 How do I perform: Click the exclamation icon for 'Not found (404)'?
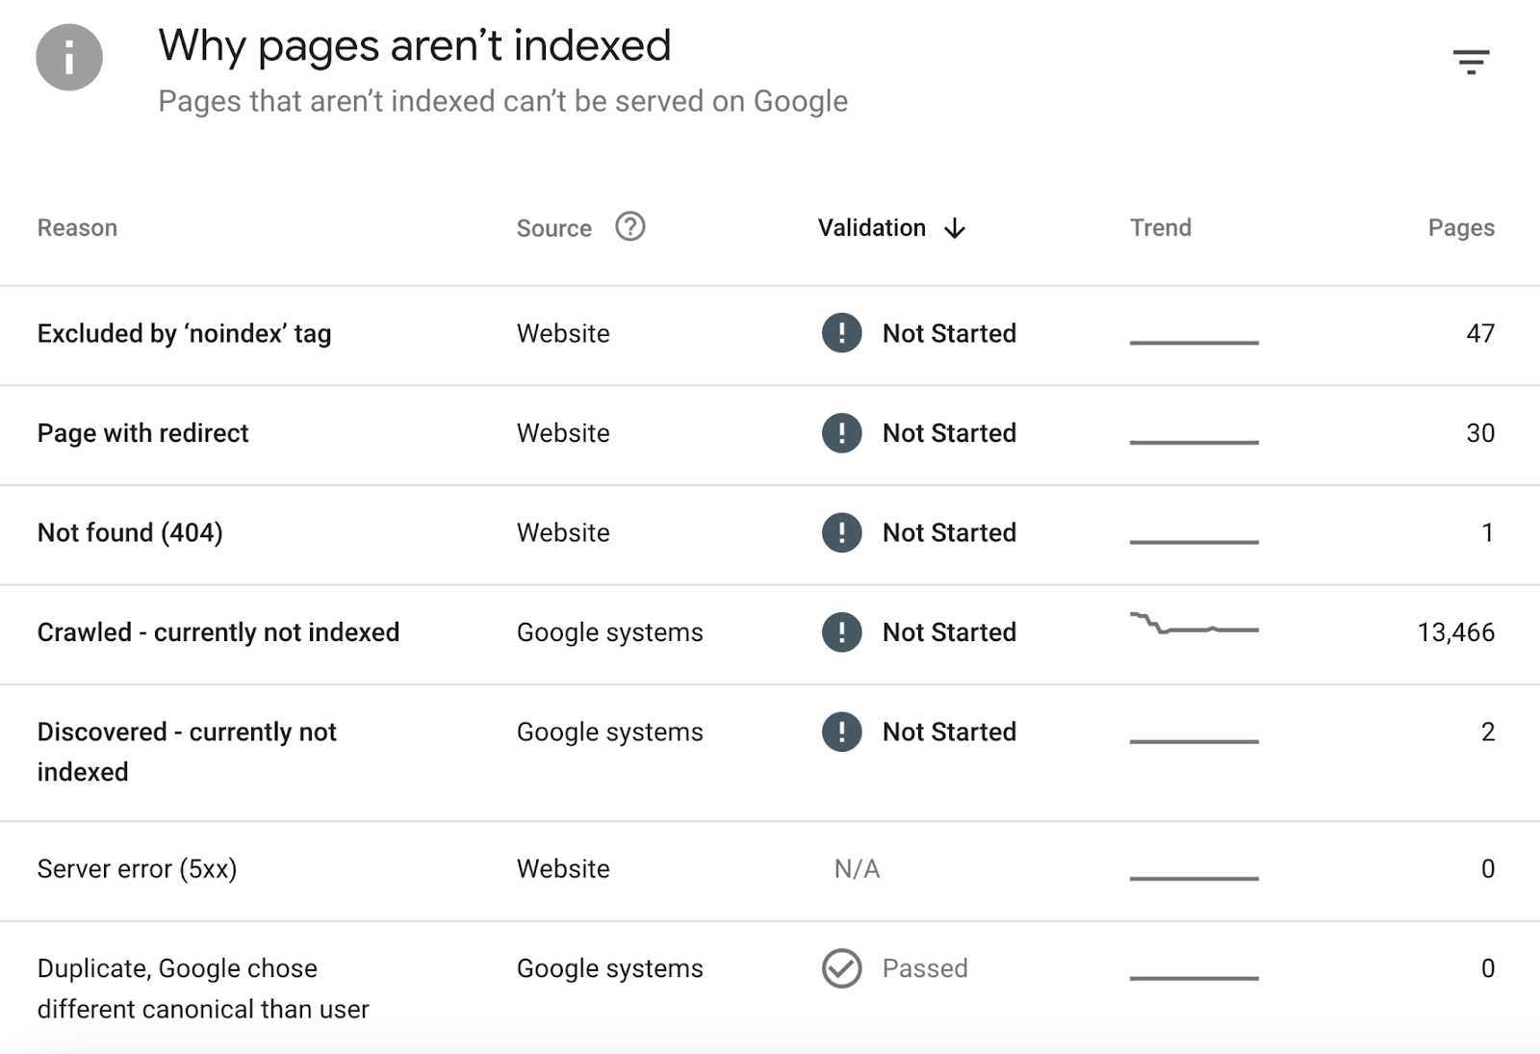(840, 532)
